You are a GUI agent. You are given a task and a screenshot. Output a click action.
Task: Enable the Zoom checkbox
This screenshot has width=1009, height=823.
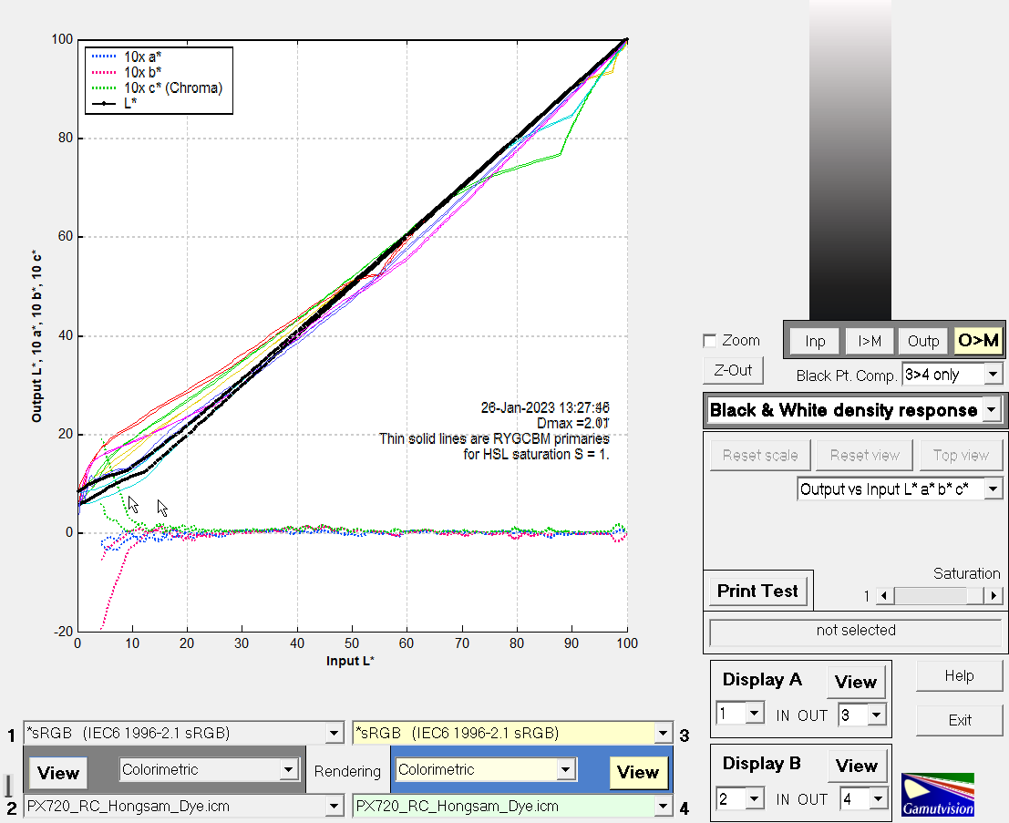tap(710, 341)
